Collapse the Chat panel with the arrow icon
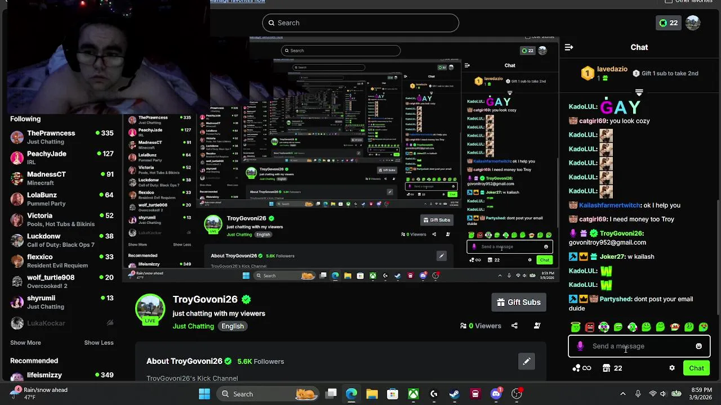 pos(569,47)
